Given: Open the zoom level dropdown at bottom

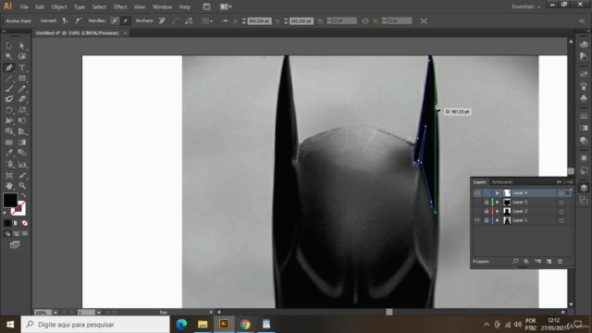Looking at the screenshot, I should 55,313.
